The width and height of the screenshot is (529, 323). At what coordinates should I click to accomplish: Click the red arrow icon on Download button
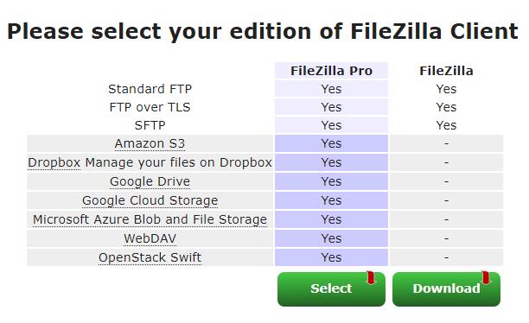coord(486,277)
